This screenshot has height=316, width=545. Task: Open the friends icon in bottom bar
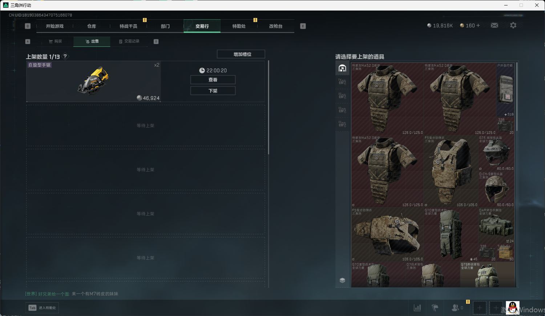click(455, 308)
